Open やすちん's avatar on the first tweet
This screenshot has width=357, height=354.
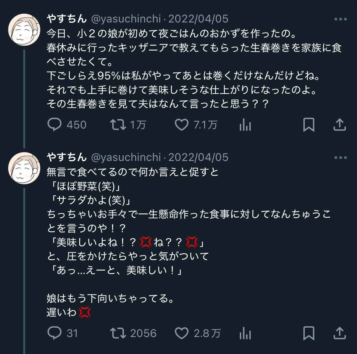point(24,30)
